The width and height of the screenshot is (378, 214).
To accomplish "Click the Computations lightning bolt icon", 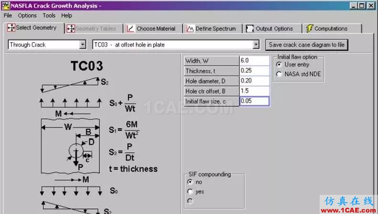I will pos(310,28).
